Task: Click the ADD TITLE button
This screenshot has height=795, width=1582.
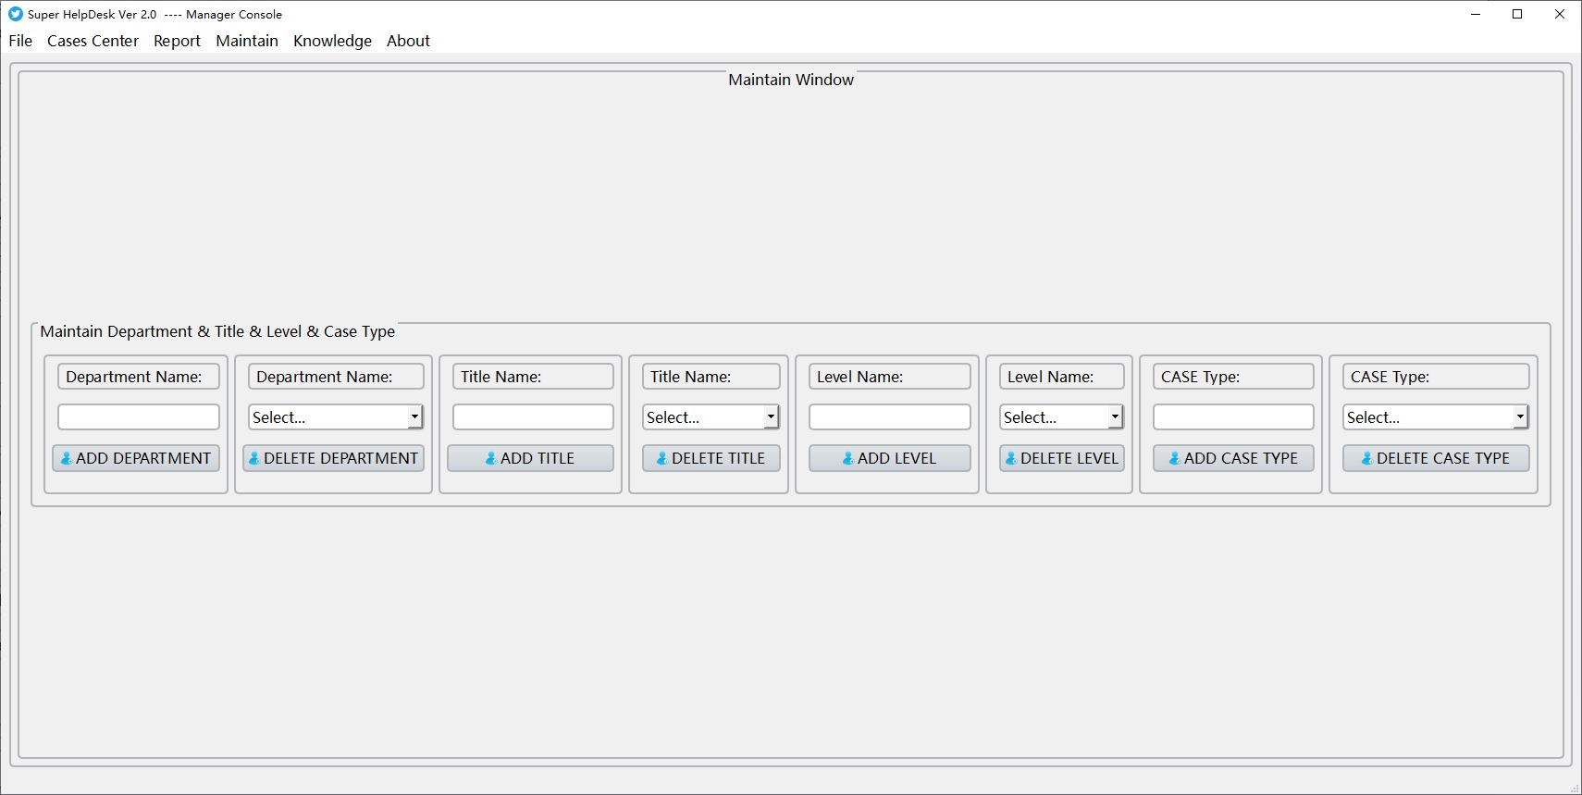Action: coord(530,458)
